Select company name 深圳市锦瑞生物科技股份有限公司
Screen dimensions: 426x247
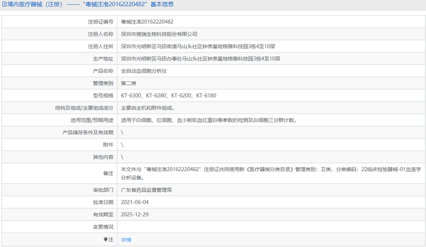pyautogui.click(x=159, y=34)
